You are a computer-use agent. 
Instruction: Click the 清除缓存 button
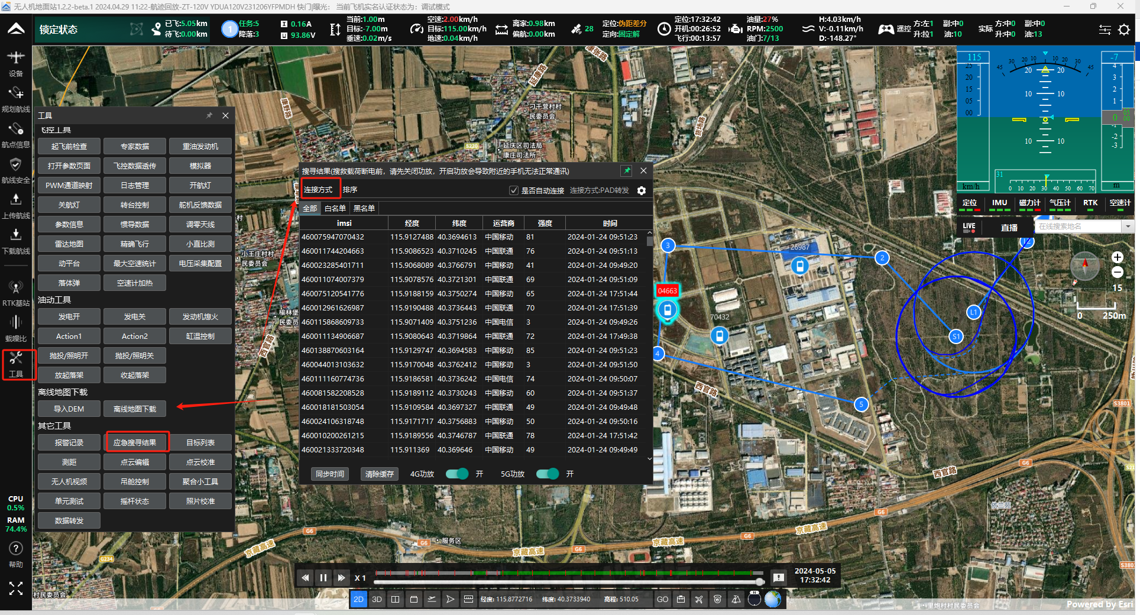coord(380,474)
